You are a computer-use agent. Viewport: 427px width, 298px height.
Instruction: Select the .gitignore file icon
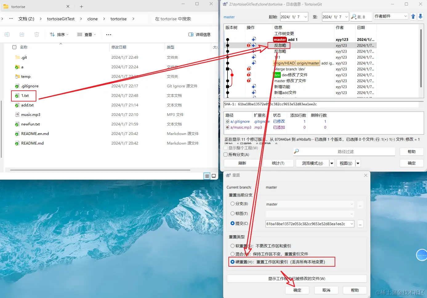pyautogui.click(x=18, y=86)
